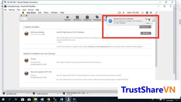The height and width of the screenshot is (102, 181).
Task: Open the VirtualBox View menu
Action: [18, 10]
